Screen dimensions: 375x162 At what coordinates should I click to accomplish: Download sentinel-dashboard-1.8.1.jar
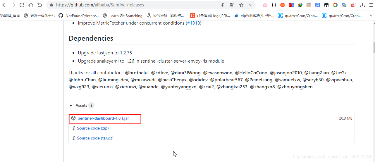point(104,118)
